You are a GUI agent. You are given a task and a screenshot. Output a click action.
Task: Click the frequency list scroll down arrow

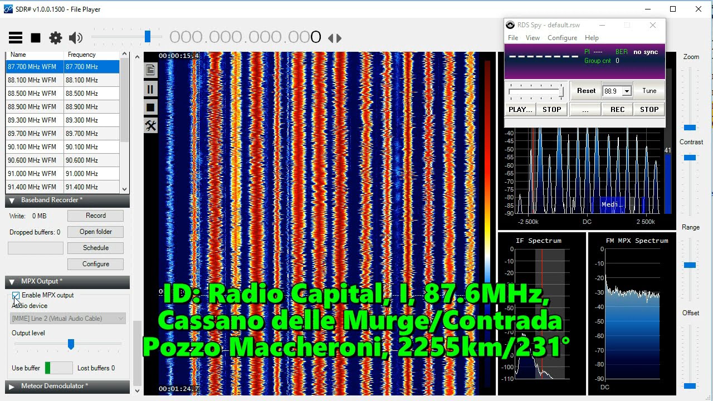125,189
